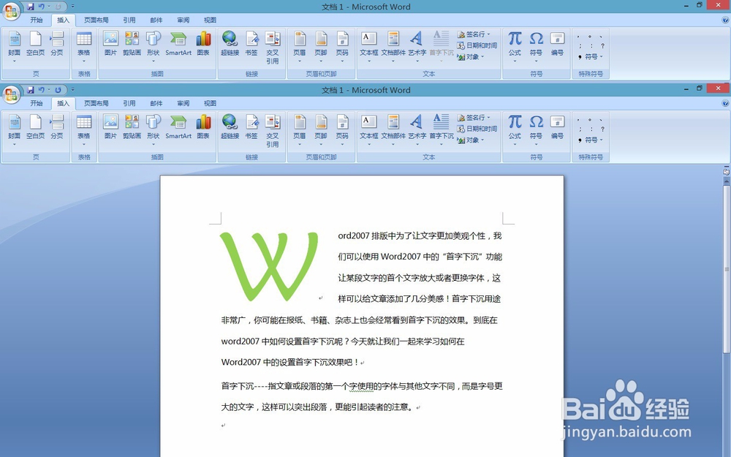
Task: Switch to 开始 tab in upper window
Action: pyautogui.click(x=37, y=20)
